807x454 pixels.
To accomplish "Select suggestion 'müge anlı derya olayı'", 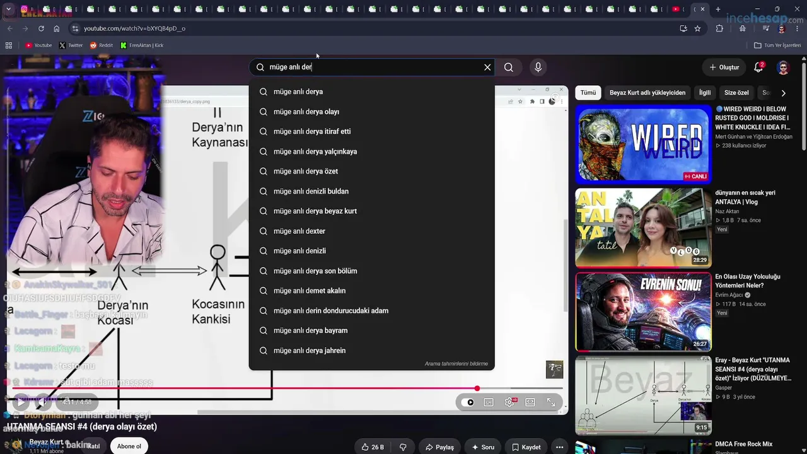I will click(x=372, y=112).
